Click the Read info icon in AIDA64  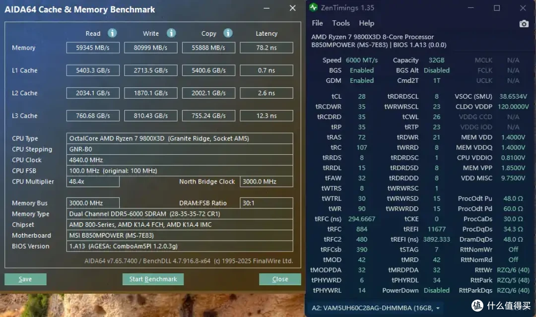pyautogui.click(x=112, y=33)
